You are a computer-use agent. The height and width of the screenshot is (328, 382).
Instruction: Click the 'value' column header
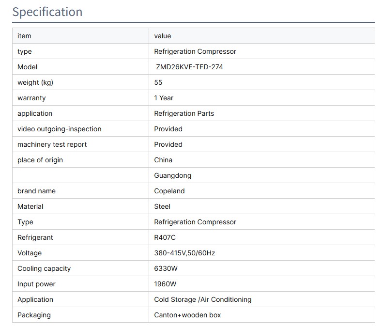163,36
